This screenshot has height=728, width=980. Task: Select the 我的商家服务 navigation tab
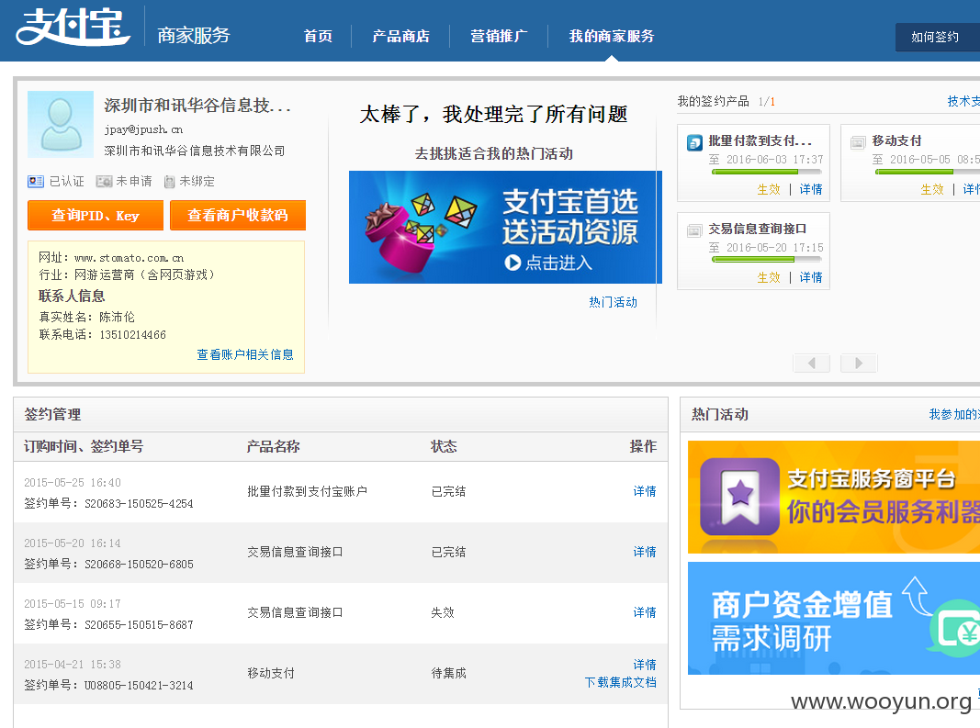tap(612, 36)
